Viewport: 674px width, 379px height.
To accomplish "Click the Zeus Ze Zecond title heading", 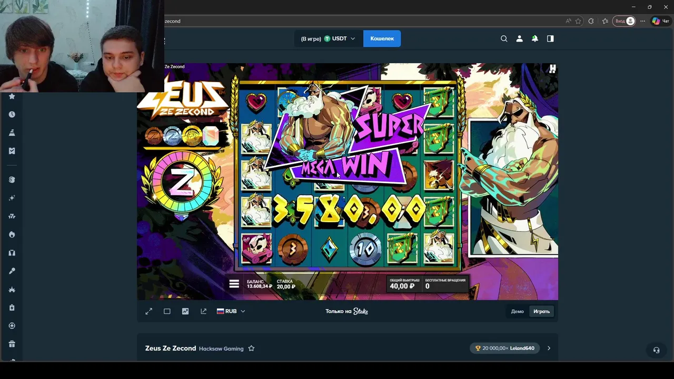I will 171,348.
